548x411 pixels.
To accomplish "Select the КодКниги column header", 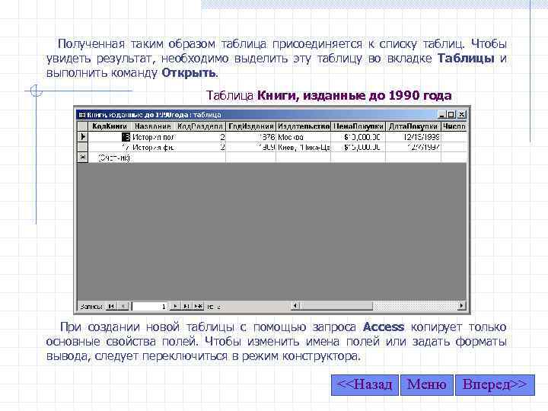I will tap(110, 126).
